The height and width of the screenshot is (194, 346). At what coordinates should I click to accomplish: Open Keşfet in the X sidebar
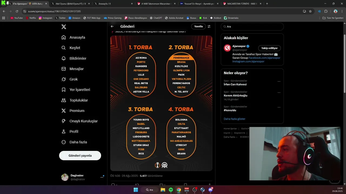click(x=71, y=48)
